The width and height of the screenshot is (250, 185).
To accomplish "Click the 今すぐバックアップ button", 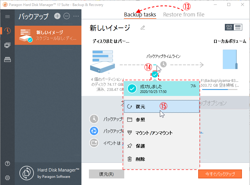I will pos(220,174).
